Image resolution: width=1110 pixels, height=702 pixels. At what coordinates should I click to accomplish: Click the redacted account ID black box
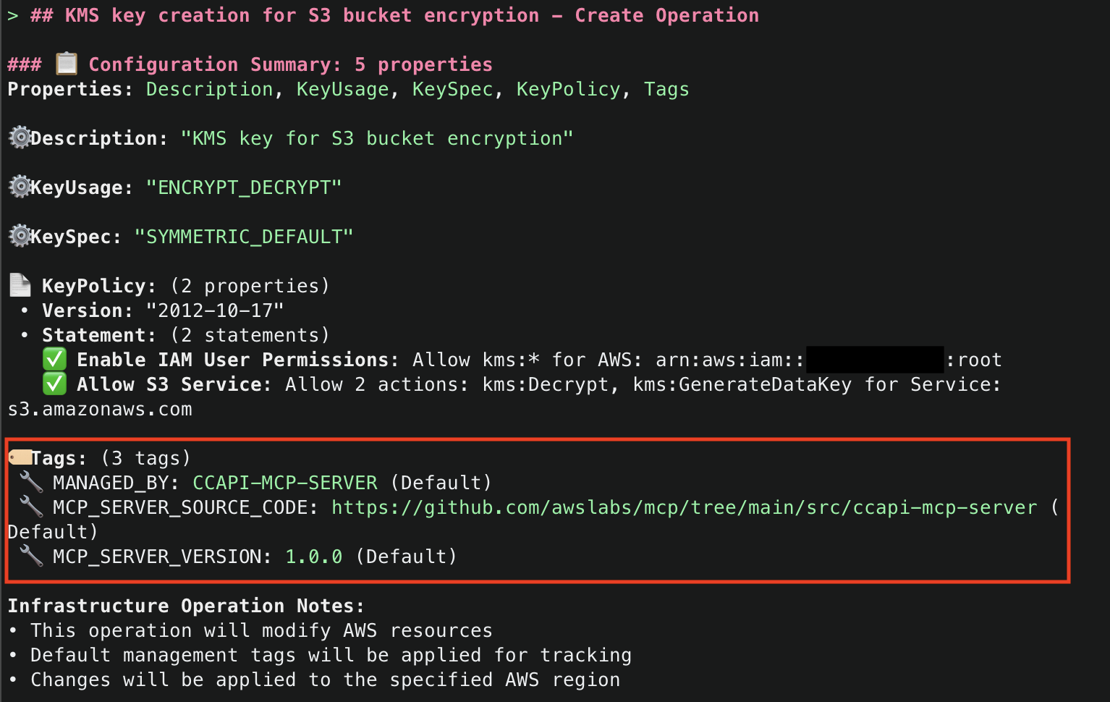pos(875,360)
